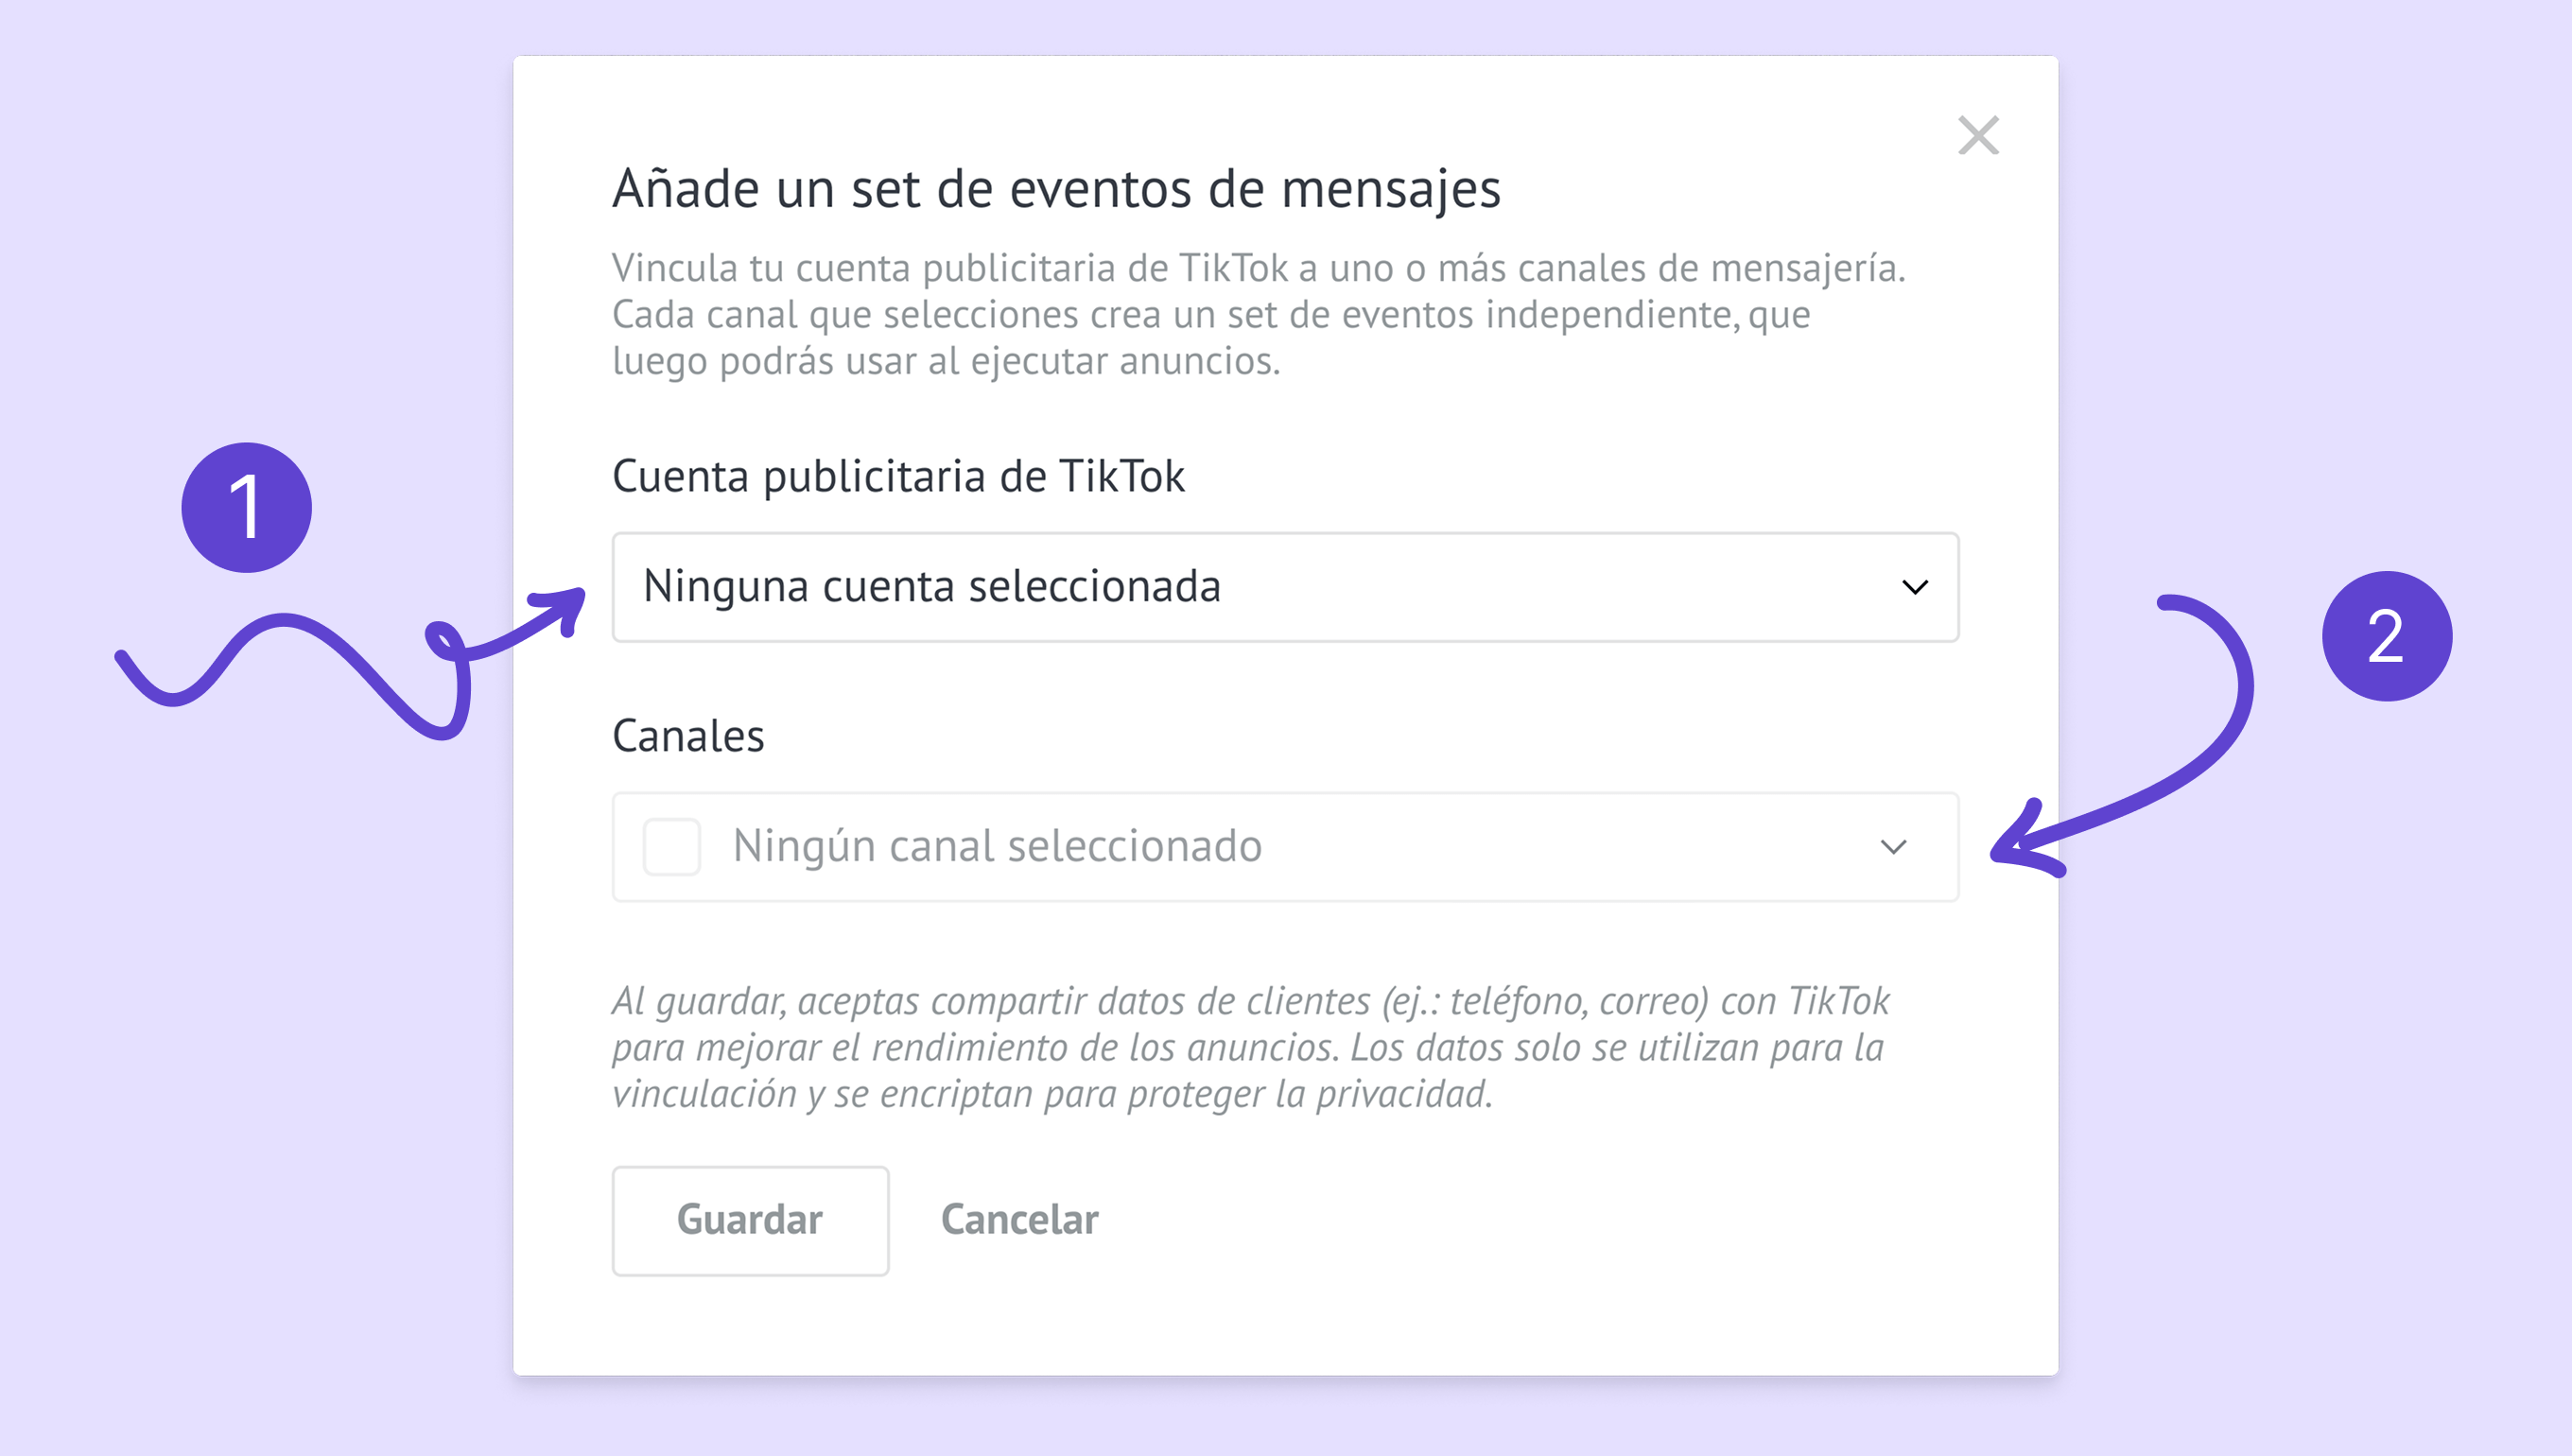Click the description paragraph starting with 'Vincula tu cuenta'
The image size is (2572, 1456).
coord(1258,314)
